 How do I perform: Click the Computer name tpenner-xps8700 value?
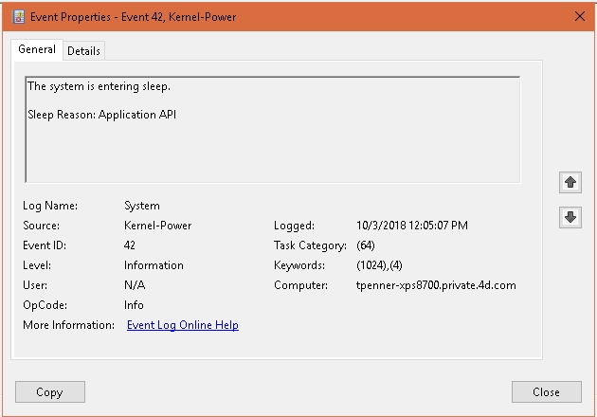(435, 285)
